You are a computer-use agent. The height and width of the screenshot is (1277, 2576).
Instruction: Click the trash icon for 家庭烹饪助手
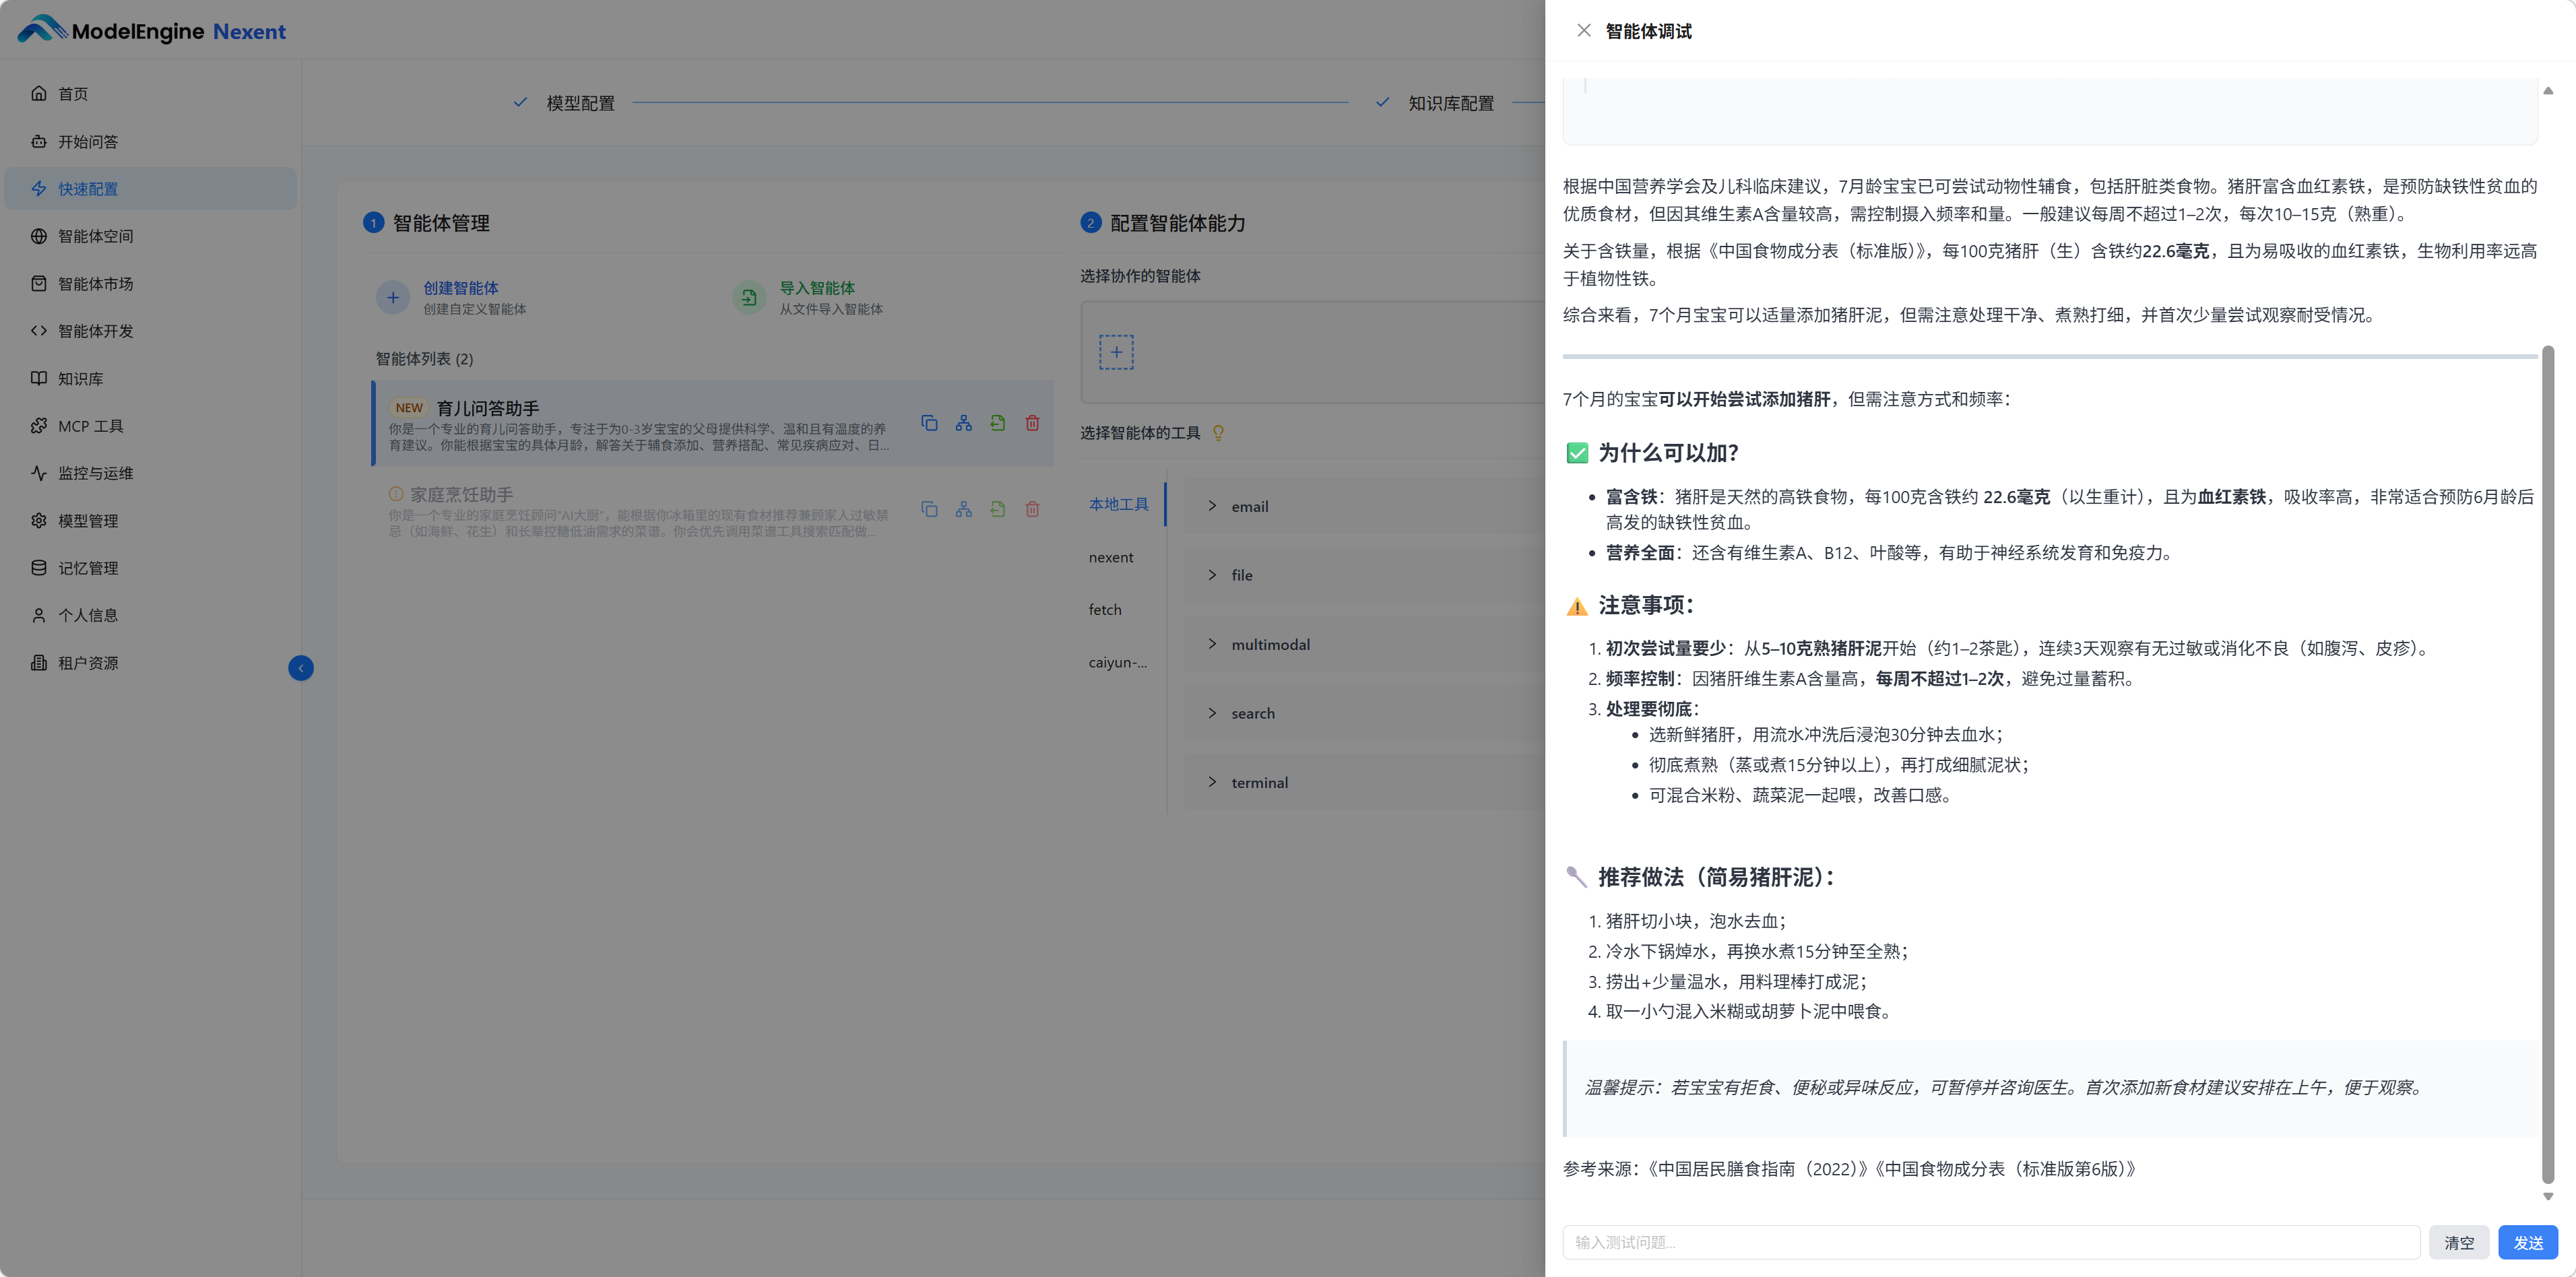click(x=1032, y=509)
